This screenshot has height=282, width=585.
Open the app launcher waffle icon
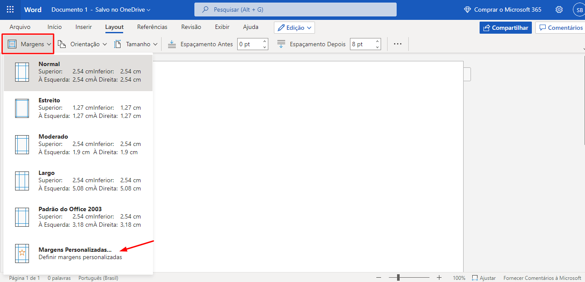10,10
